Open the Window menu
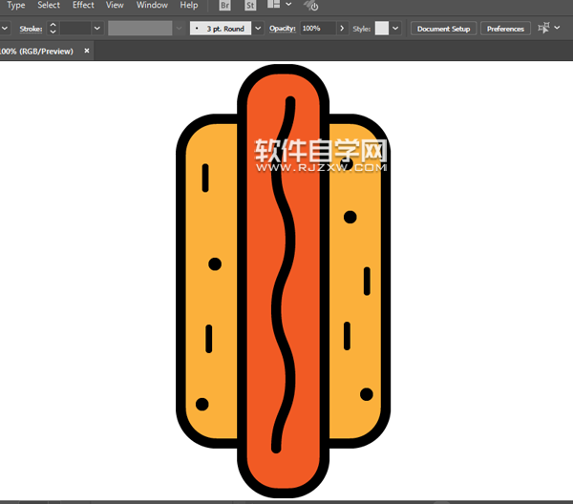 point(152,6)
